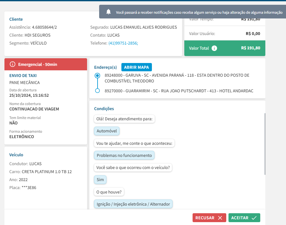Click the notification bell icon
This screenshot has height=225, width=286.
pos(109,12)
